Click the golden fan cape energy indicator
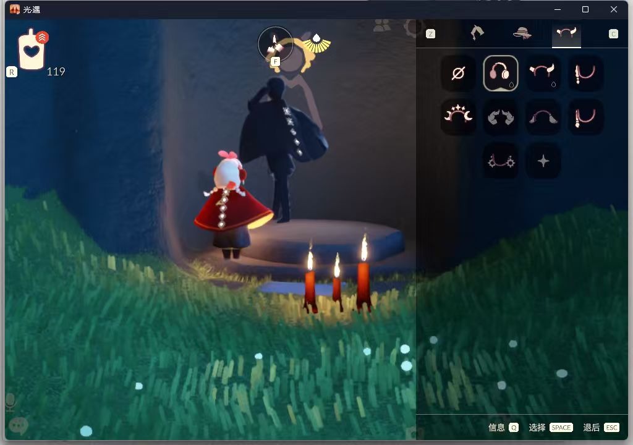The image size is (633, 445). pos(316,44)
